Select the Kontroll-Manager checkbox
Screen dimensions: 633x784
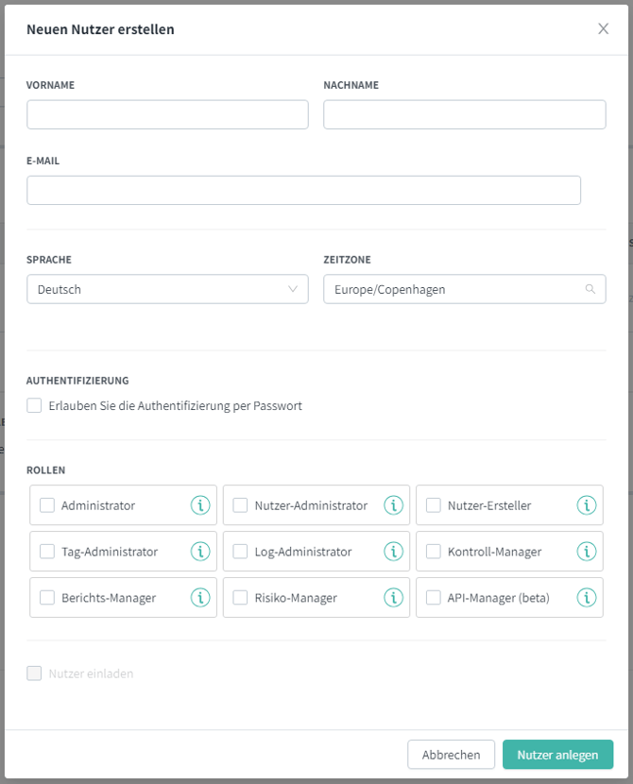coord(433,552)
